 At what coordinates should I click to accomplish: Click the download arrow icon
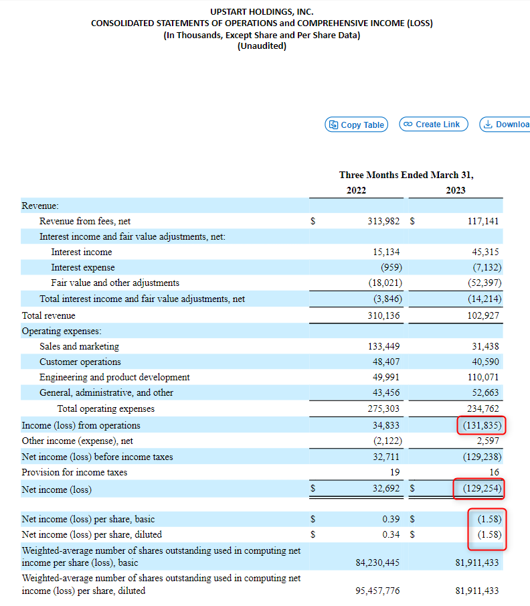pyautogui.click(x=489, y=124)
